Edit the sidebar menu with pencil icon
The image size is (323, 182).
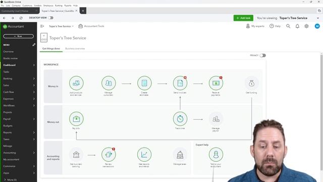34,45
